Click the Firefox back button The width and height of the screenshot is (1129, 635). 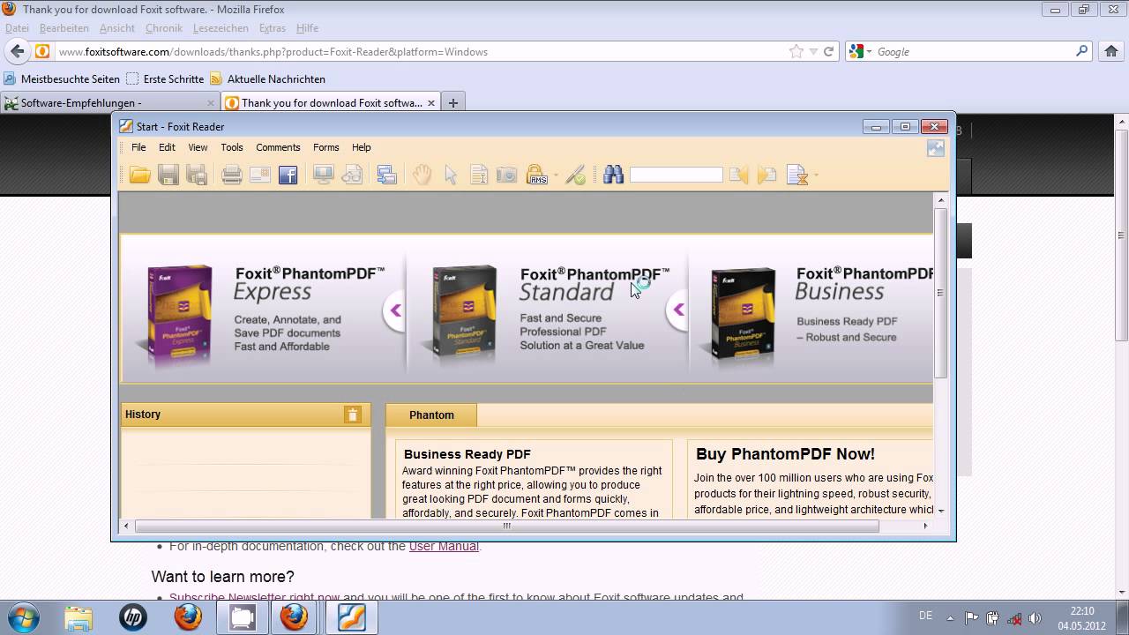click(x=18, y=51)
